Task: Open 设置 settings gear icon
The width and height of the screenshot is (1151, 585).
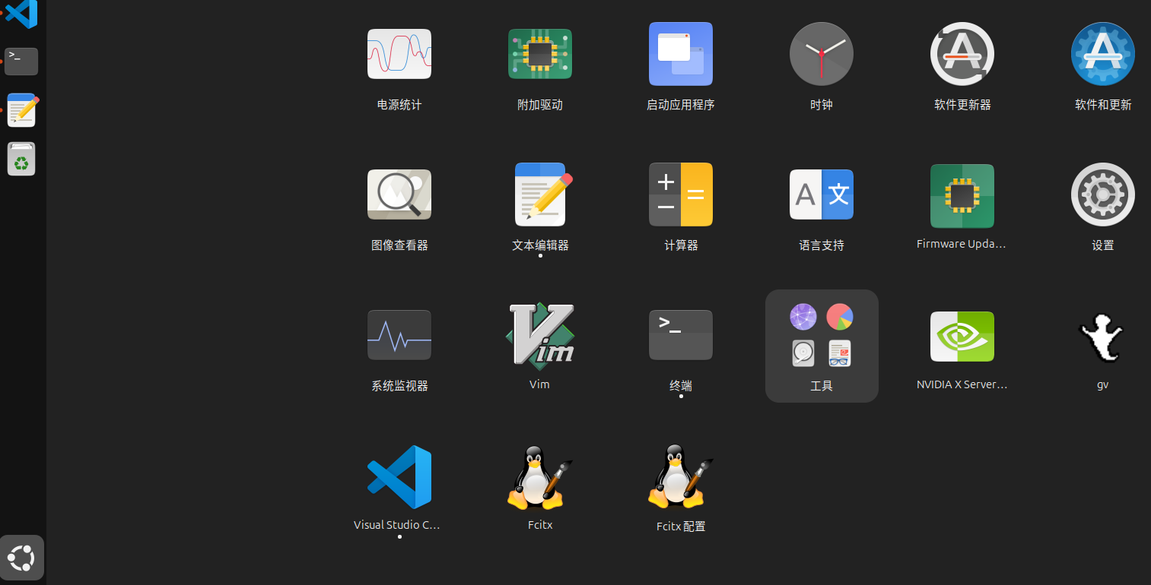Action: (1103, 194)
